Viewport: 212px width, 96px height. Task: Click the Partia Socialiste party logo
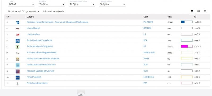(17, 47)
